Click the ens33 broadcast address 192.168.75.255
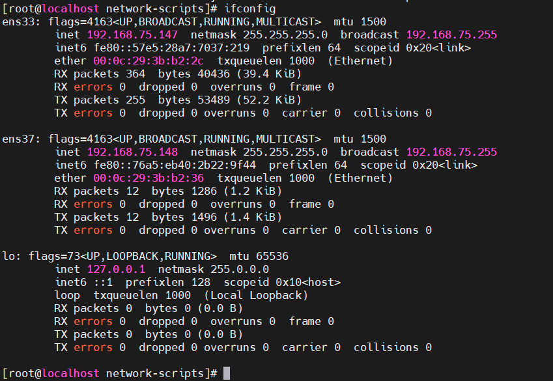 click(451, 35)
